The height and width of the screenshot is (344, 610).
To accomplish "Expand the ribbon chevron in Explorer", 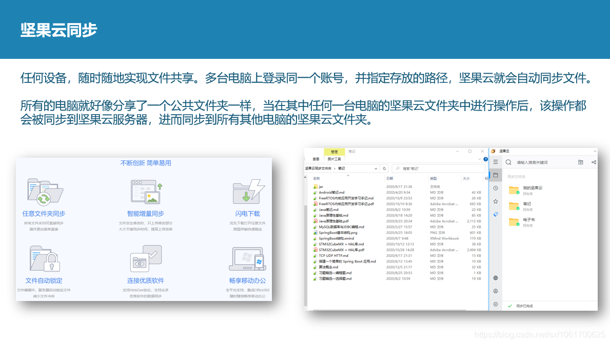I will click(x=479, y=159).
